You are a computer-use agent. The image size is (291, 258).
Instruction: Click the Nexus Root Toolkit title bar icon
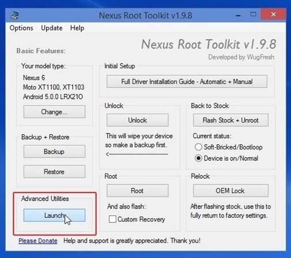[14, 16]
